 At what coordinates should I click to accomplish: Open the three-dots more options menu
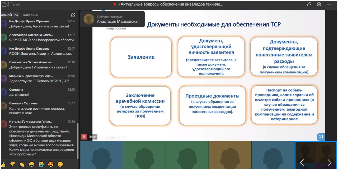[329, 4]
